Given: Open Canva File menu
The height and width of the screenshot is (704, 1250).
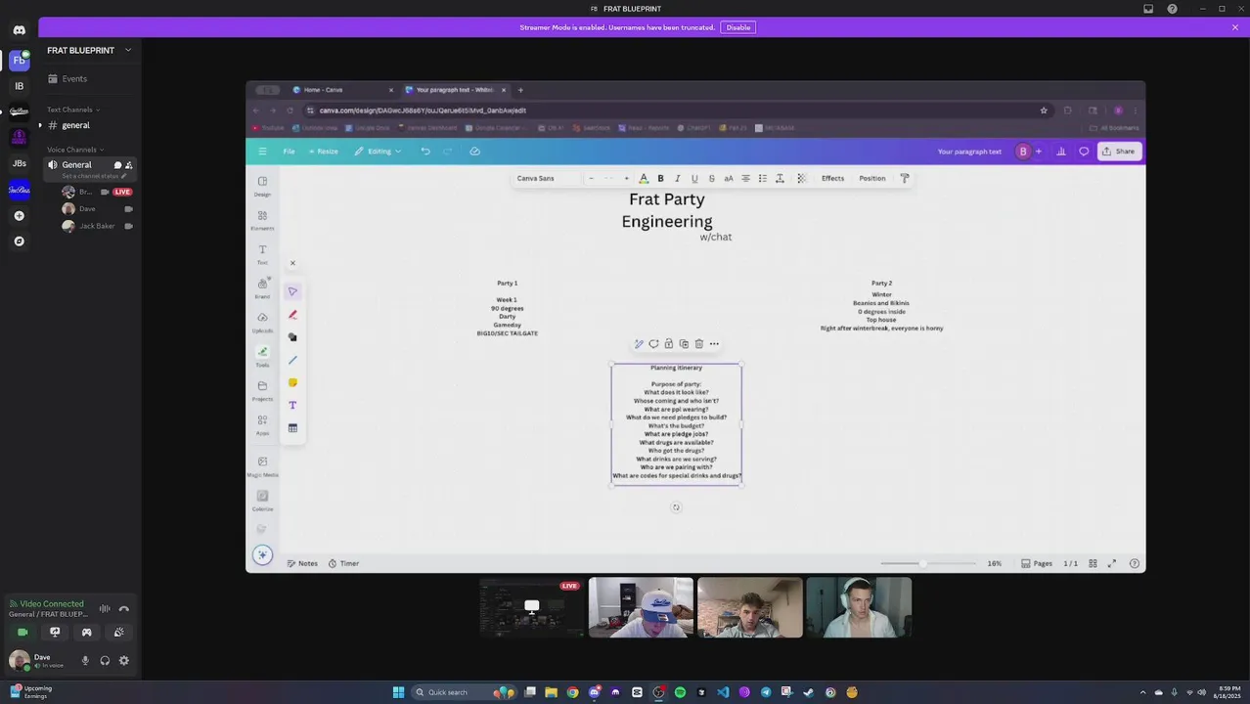Looking at the screenshot, I should tap(289, 152).
